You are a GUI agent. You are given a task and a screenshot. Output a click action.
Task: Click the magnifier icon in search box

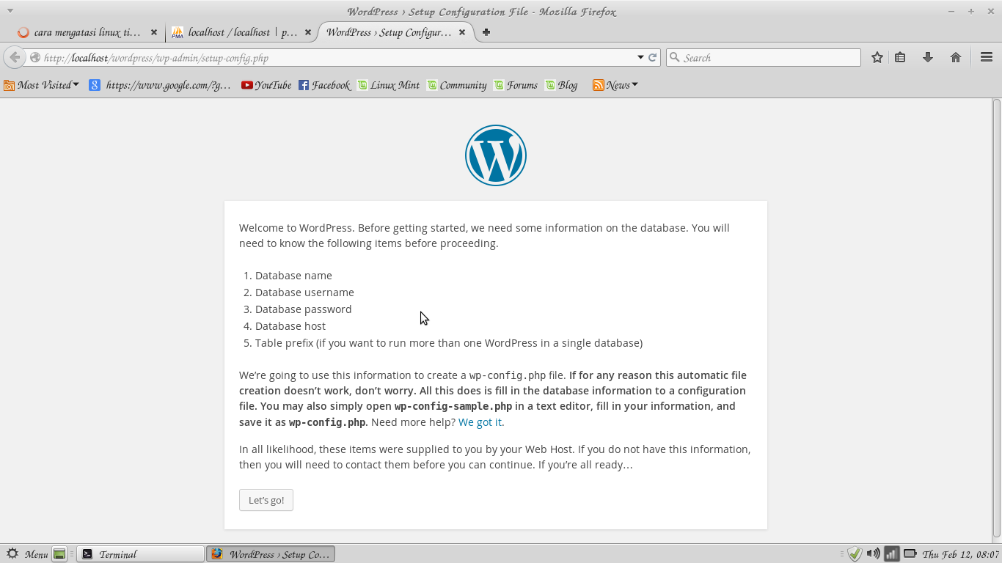pos(675,57)
